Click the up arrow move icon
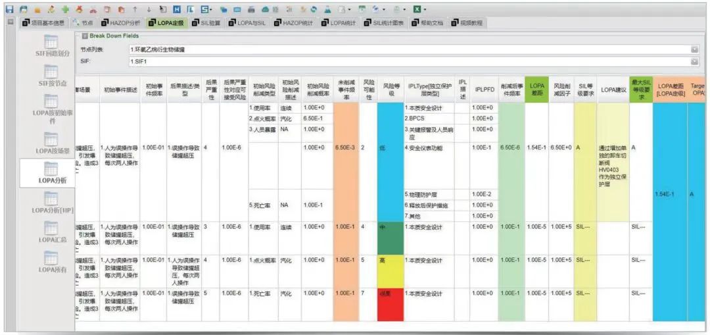The width and height of the screenshot is (710, 335). point(135,10)
